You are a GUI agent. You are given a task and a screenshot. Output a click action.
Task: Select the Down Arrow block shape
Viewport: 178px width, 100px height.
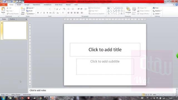(x=119, y=11)
